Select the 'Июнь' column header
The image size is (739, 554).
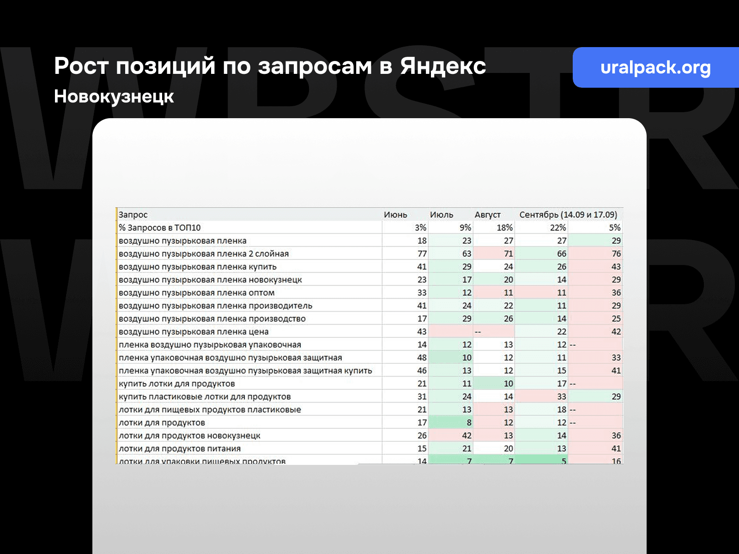tap(395, 215)
